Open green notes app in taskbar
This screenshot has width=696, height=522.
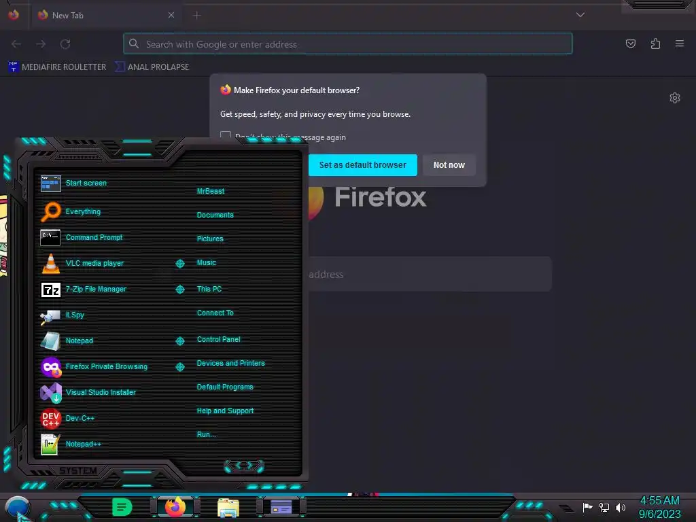[x=122, y=507]
